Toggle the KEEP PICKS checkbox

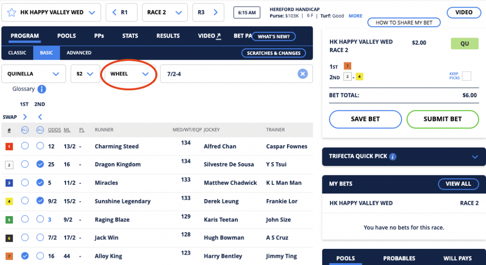coord(467,76)
